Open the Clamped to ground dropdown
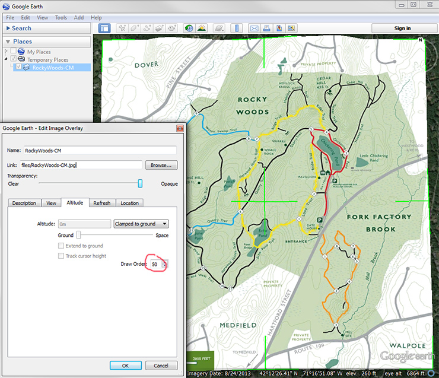 141,224
